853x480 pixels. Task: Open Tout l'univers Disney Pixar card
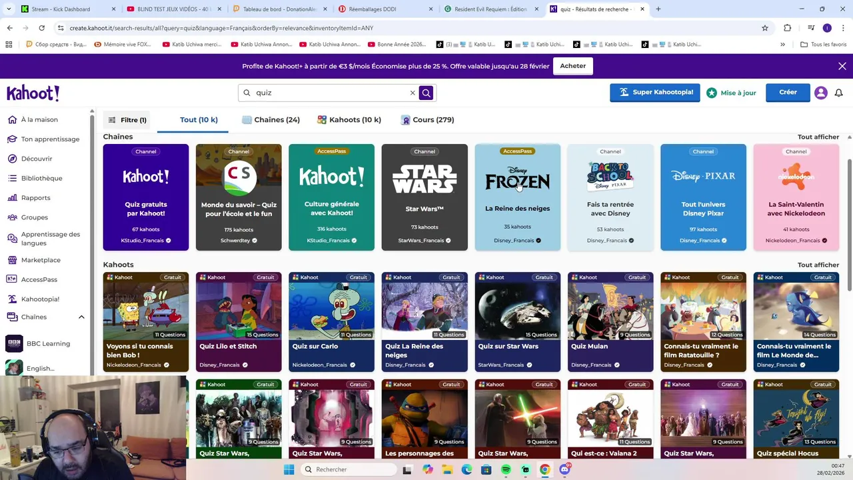tap(703, 197)
